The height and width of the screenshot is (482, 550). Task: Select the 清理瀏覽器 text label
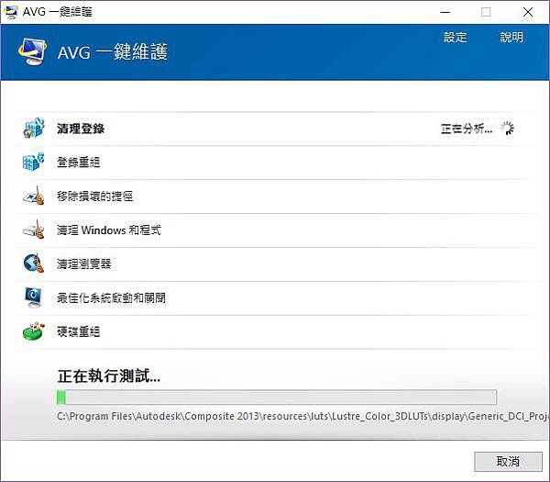84,263
